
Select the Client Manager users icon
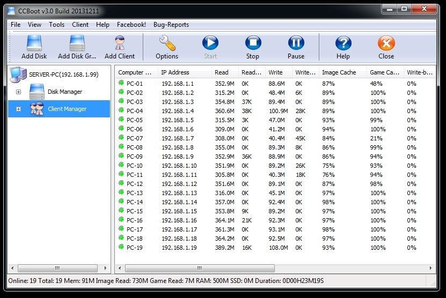pyautogui.click(x=36, y=109)
